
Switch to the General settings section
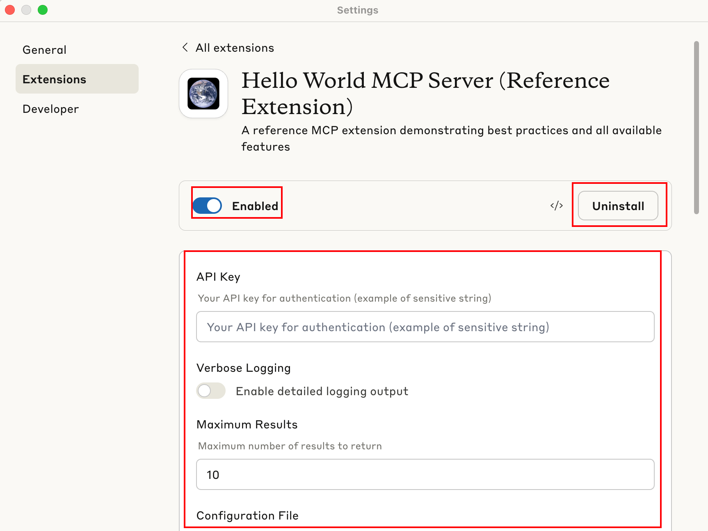click(44, 49)
